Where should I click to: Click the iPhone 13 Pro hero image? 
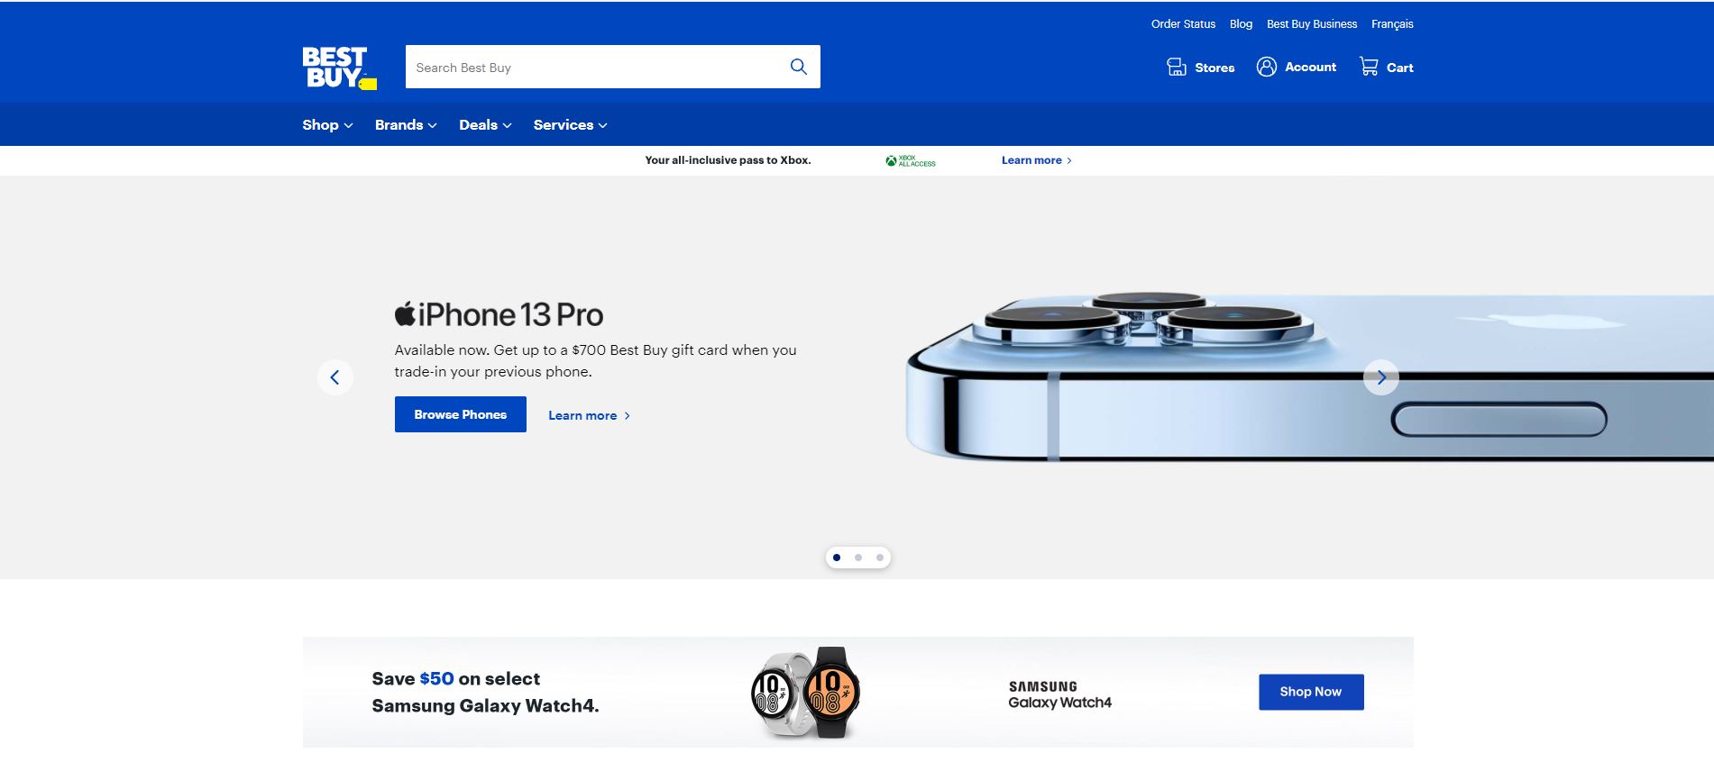point(1309,376)
